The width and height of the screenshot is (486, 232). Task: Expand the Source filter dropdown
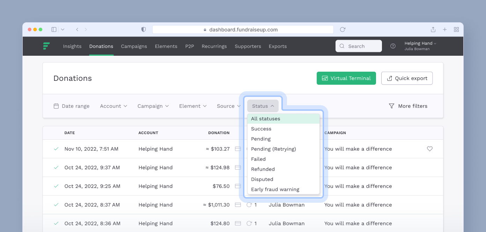click(229, 106)
